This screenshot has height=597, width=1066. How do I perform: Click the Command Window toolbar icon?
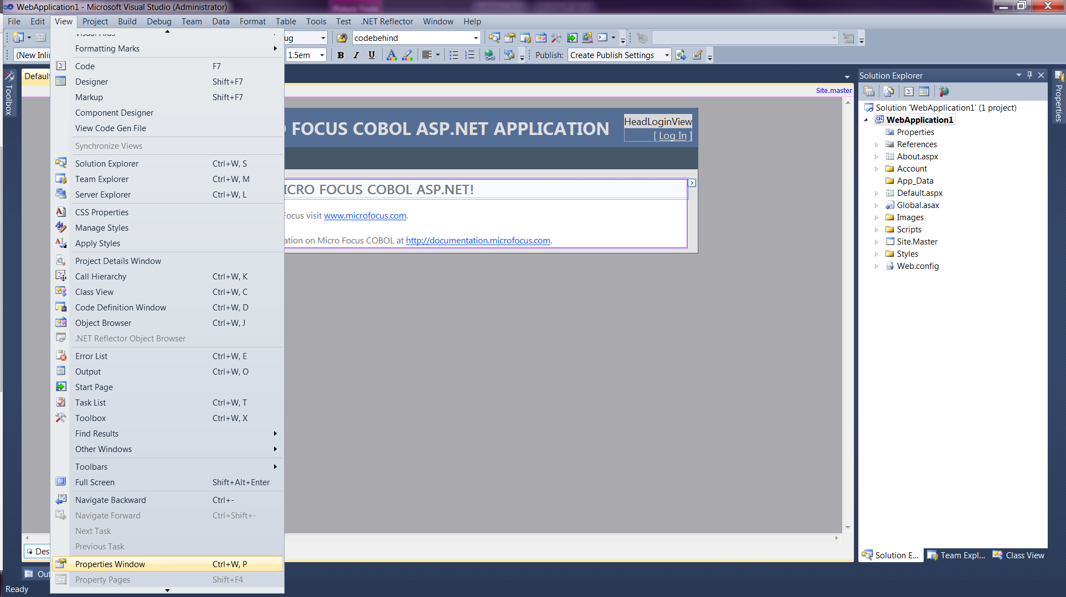(x=602, y=38)
